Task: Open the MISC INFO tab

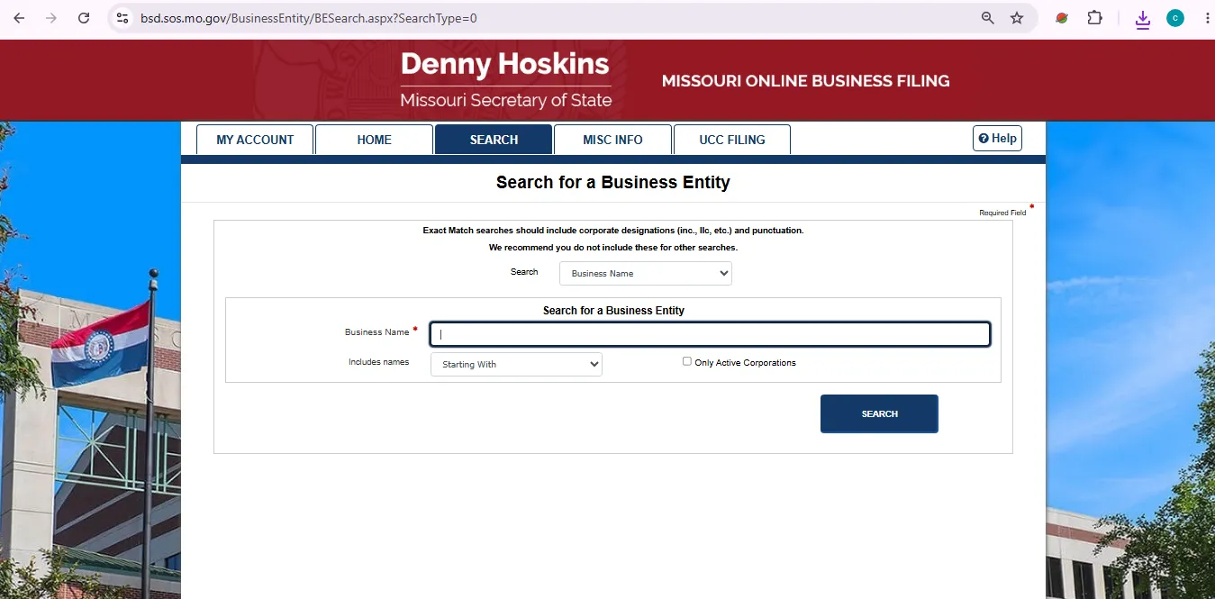Action: 612,140
